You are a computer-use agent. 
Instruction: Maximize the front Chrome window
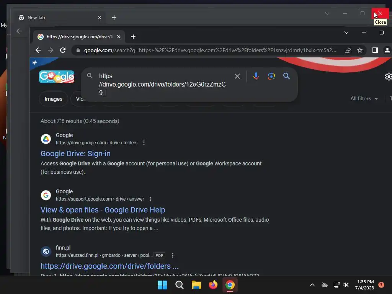382,33
